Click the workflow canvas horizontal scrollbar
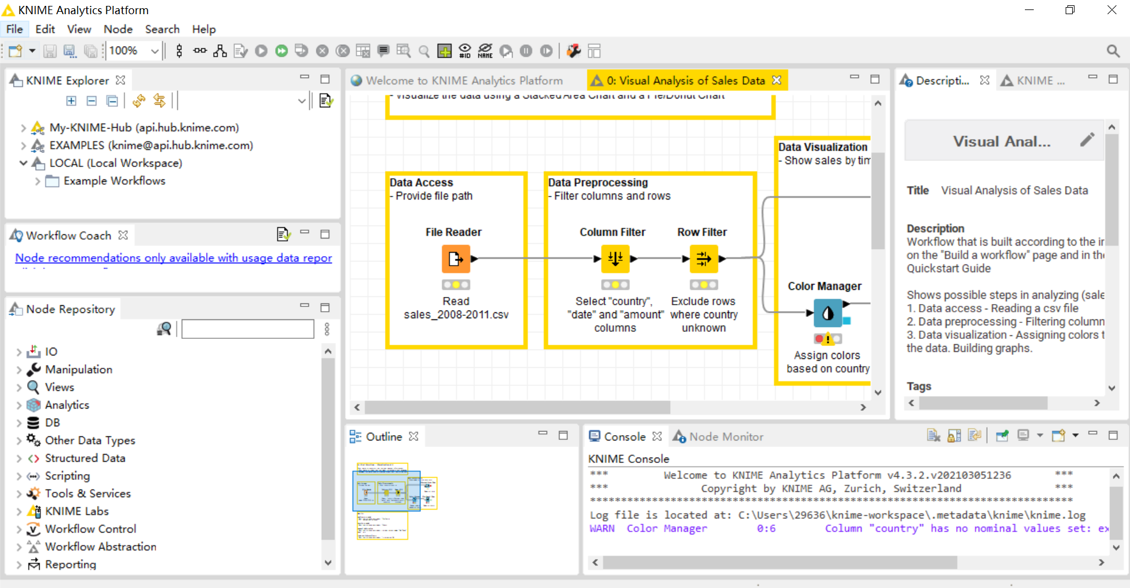Viewport: 1130px width, 588px height. (517, 407)
